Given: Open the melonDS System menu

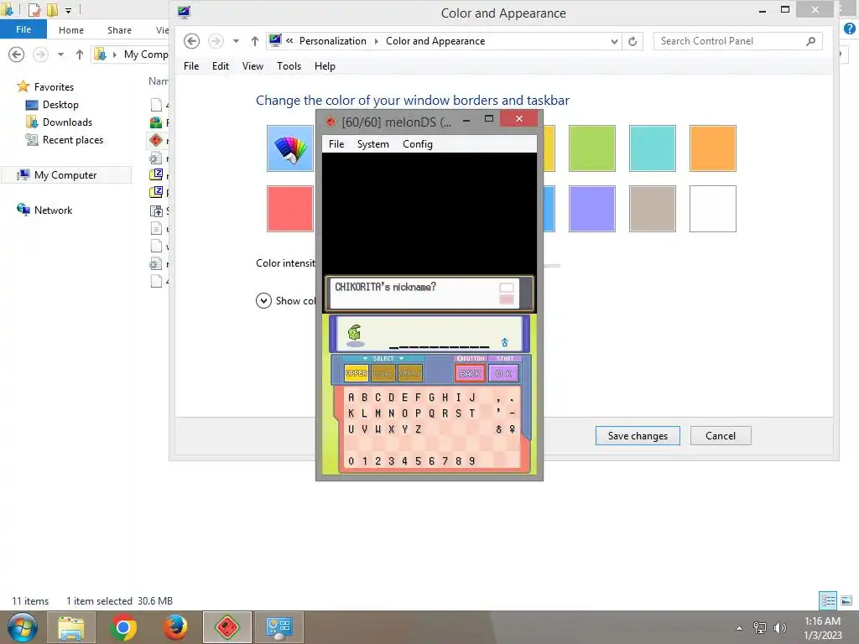Looking at the screenshot, I should (x=372, y=144).
